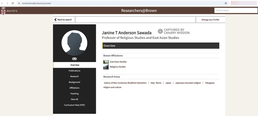258x116 pixels.
Task: Select the Overview sidebar tab
Action: (74, 65)
